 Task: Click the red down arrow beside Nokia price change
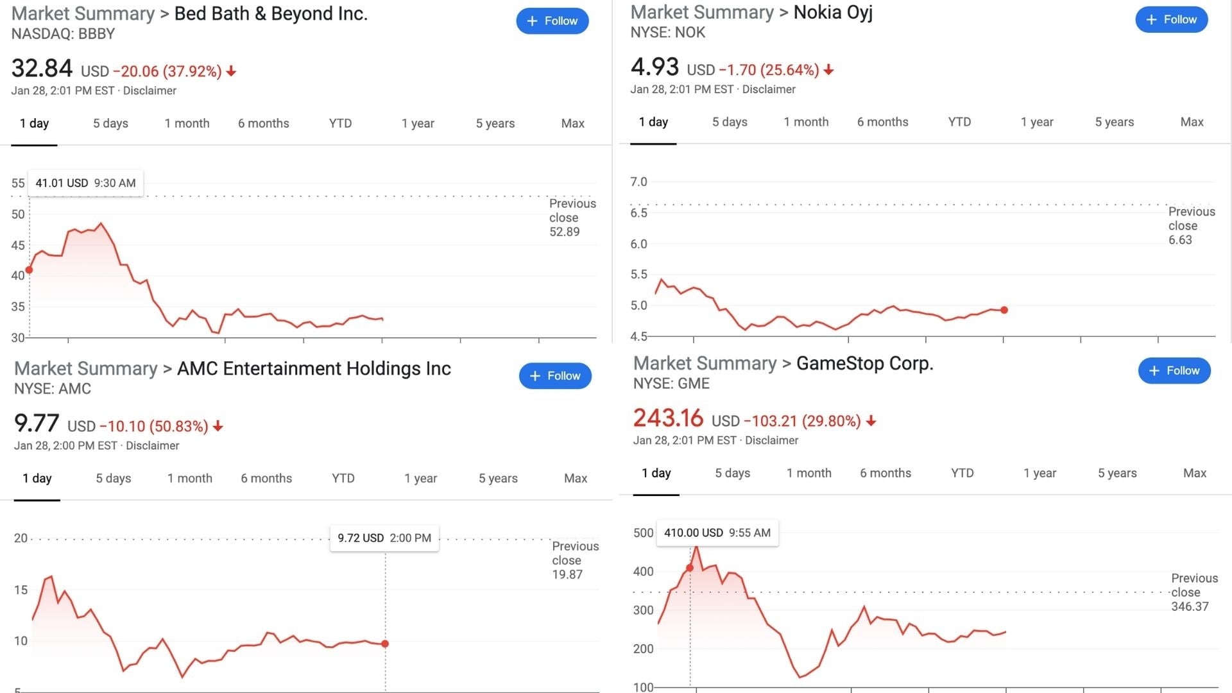coord(829,69)
